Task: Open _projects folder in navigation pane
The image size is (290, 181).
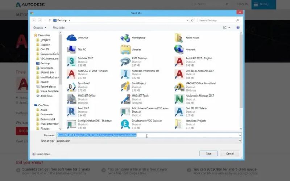Action: [43, 40]
